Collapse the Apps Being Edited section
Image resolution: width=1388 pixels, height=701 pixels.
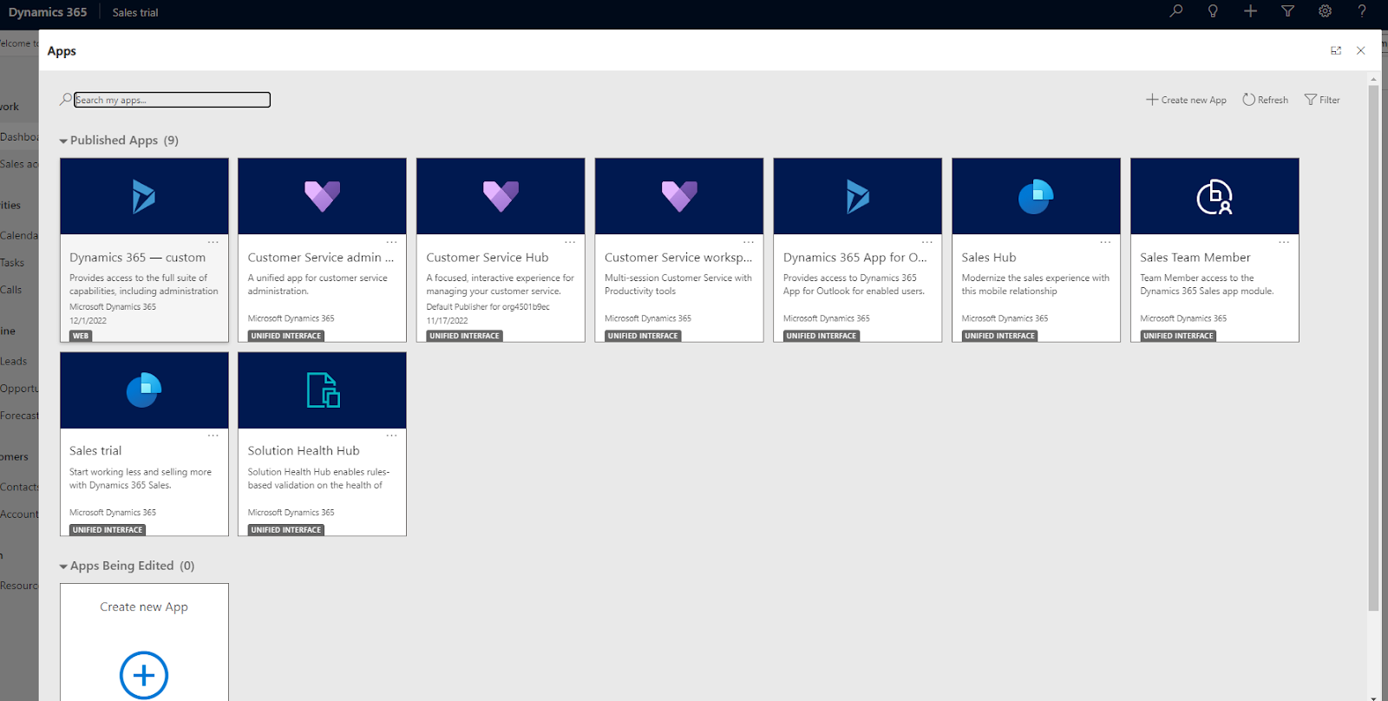63,567
